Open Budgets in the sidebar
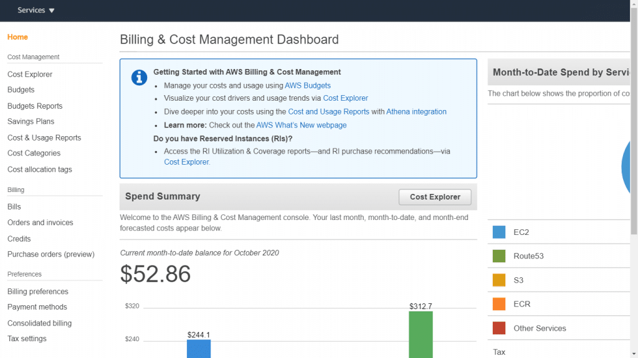 tap(21, 89)
